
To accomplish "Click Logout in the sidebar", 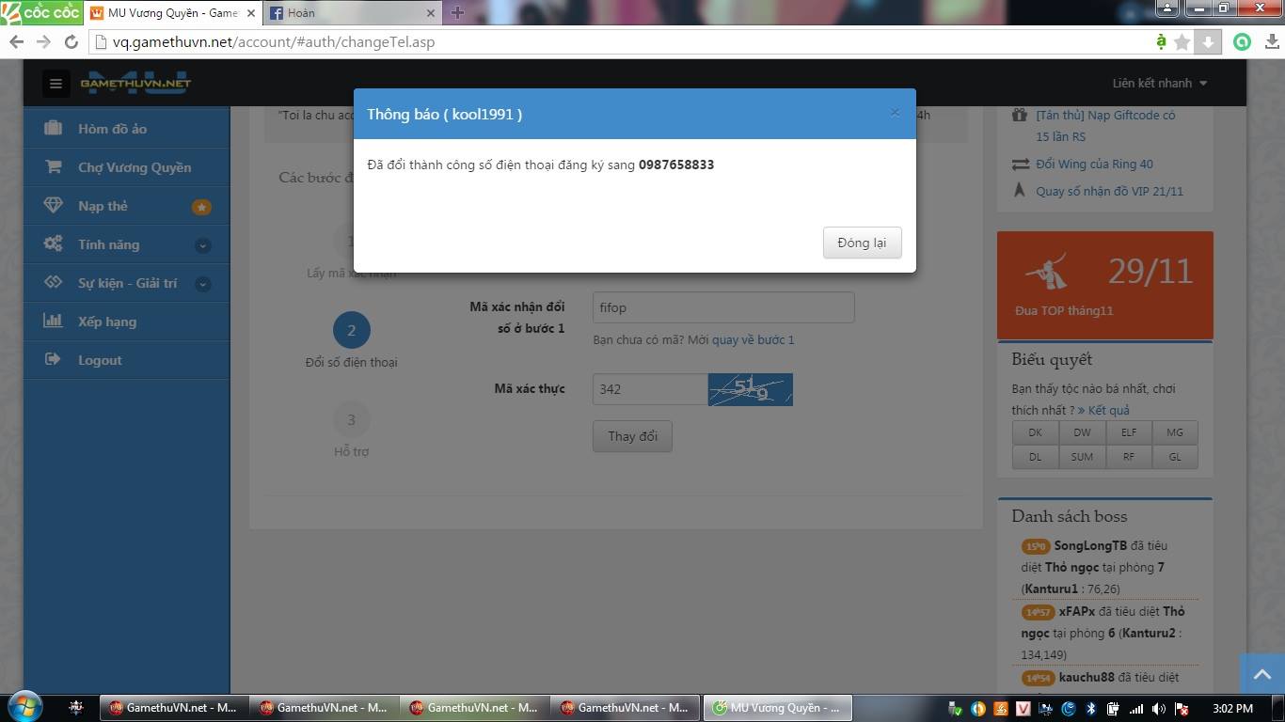I will point(126,360).
